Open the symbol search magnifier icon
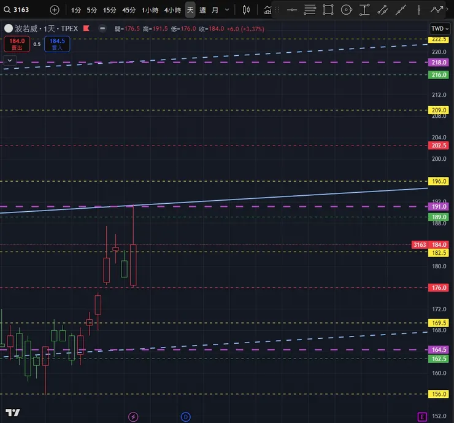 pos(7,10)
